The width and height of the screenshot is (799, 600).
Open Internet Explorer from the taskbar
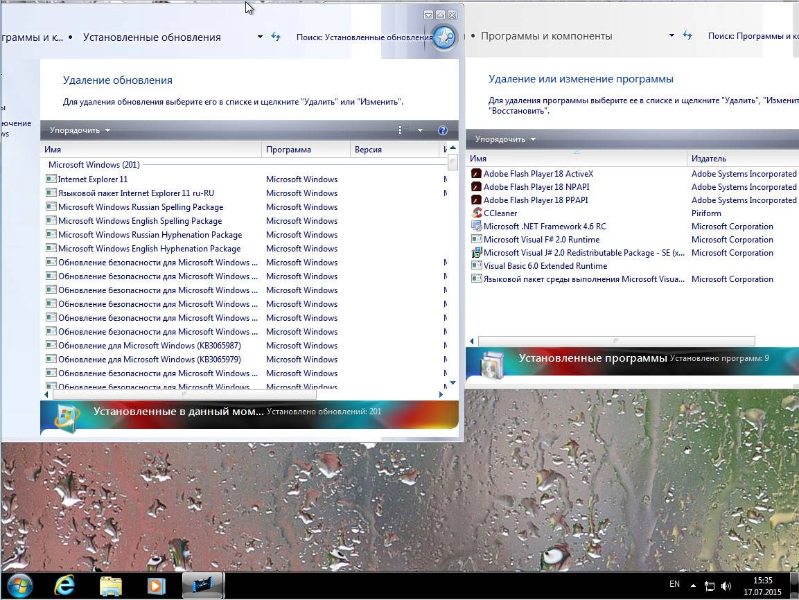point(64,585)
